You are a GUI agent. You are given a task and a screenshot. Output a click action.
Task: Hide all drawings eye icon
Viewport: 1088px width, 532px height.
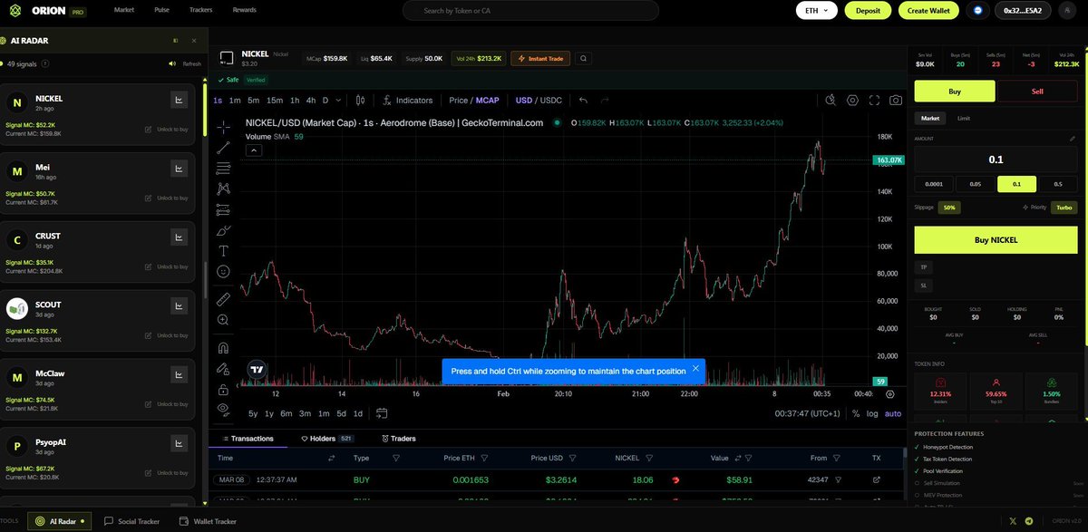click(x=223, y=409)
